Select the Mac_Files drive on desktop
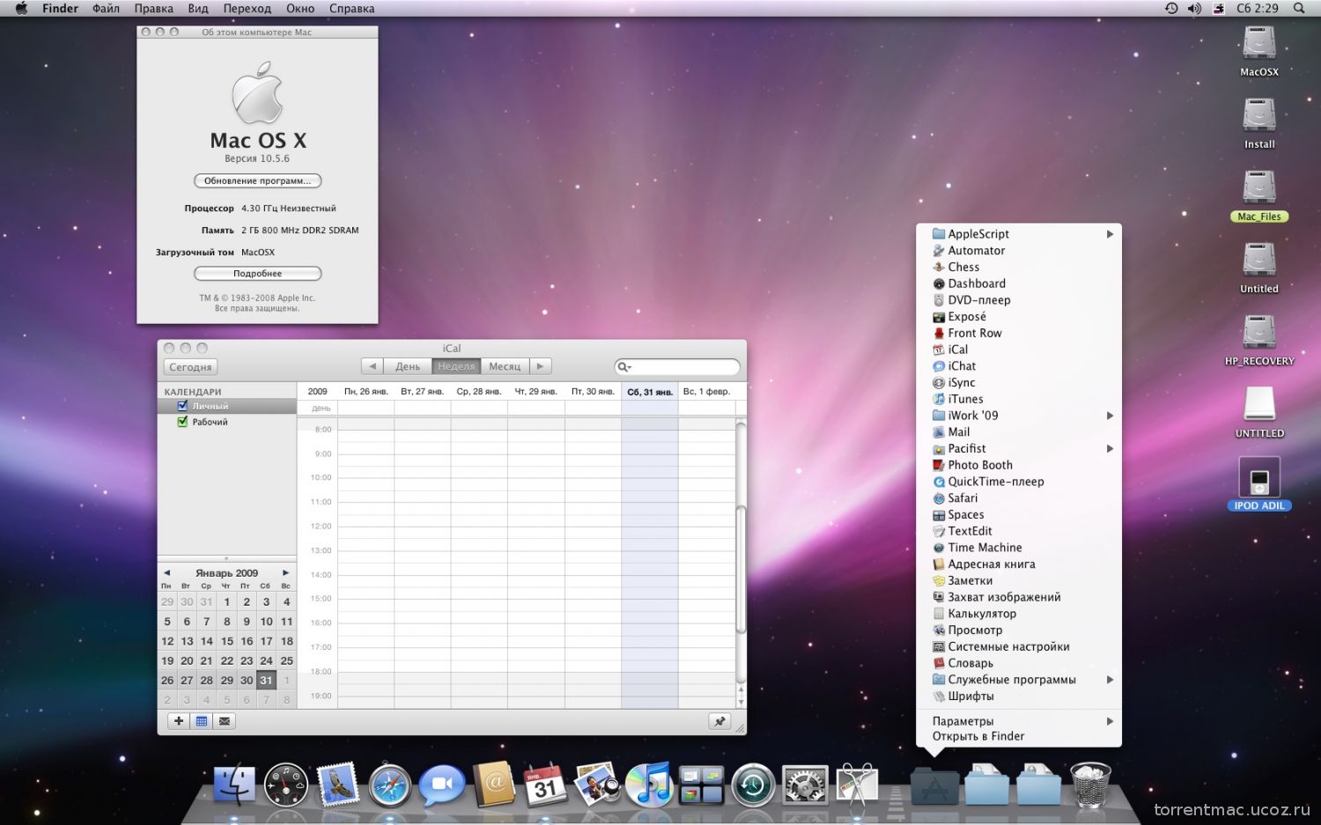The width and height of the screenshot is (1321, 825). (1259, 196)
